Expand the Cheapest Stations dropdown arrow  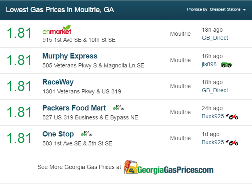[x=244, y=10]
